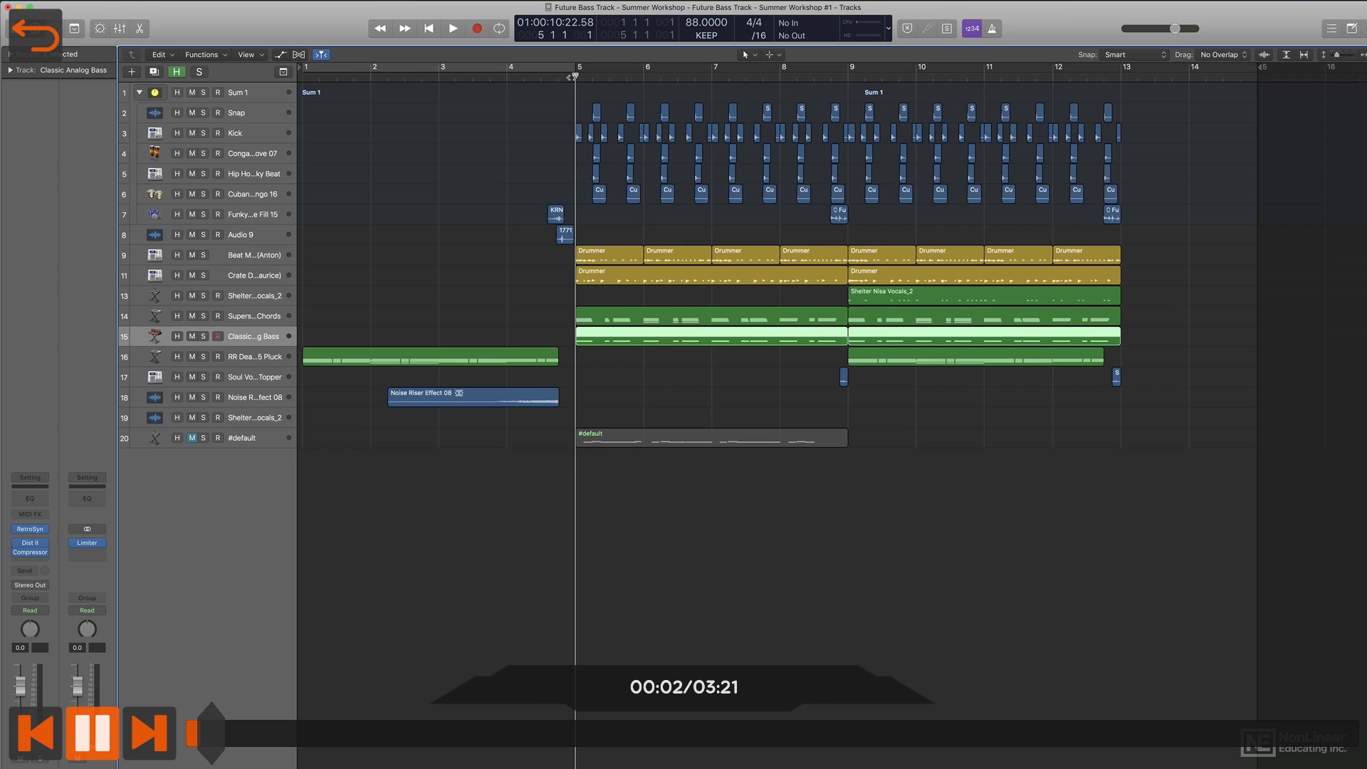
Task: Collapse the Sum 1 track stack
Action: point(140,93)
